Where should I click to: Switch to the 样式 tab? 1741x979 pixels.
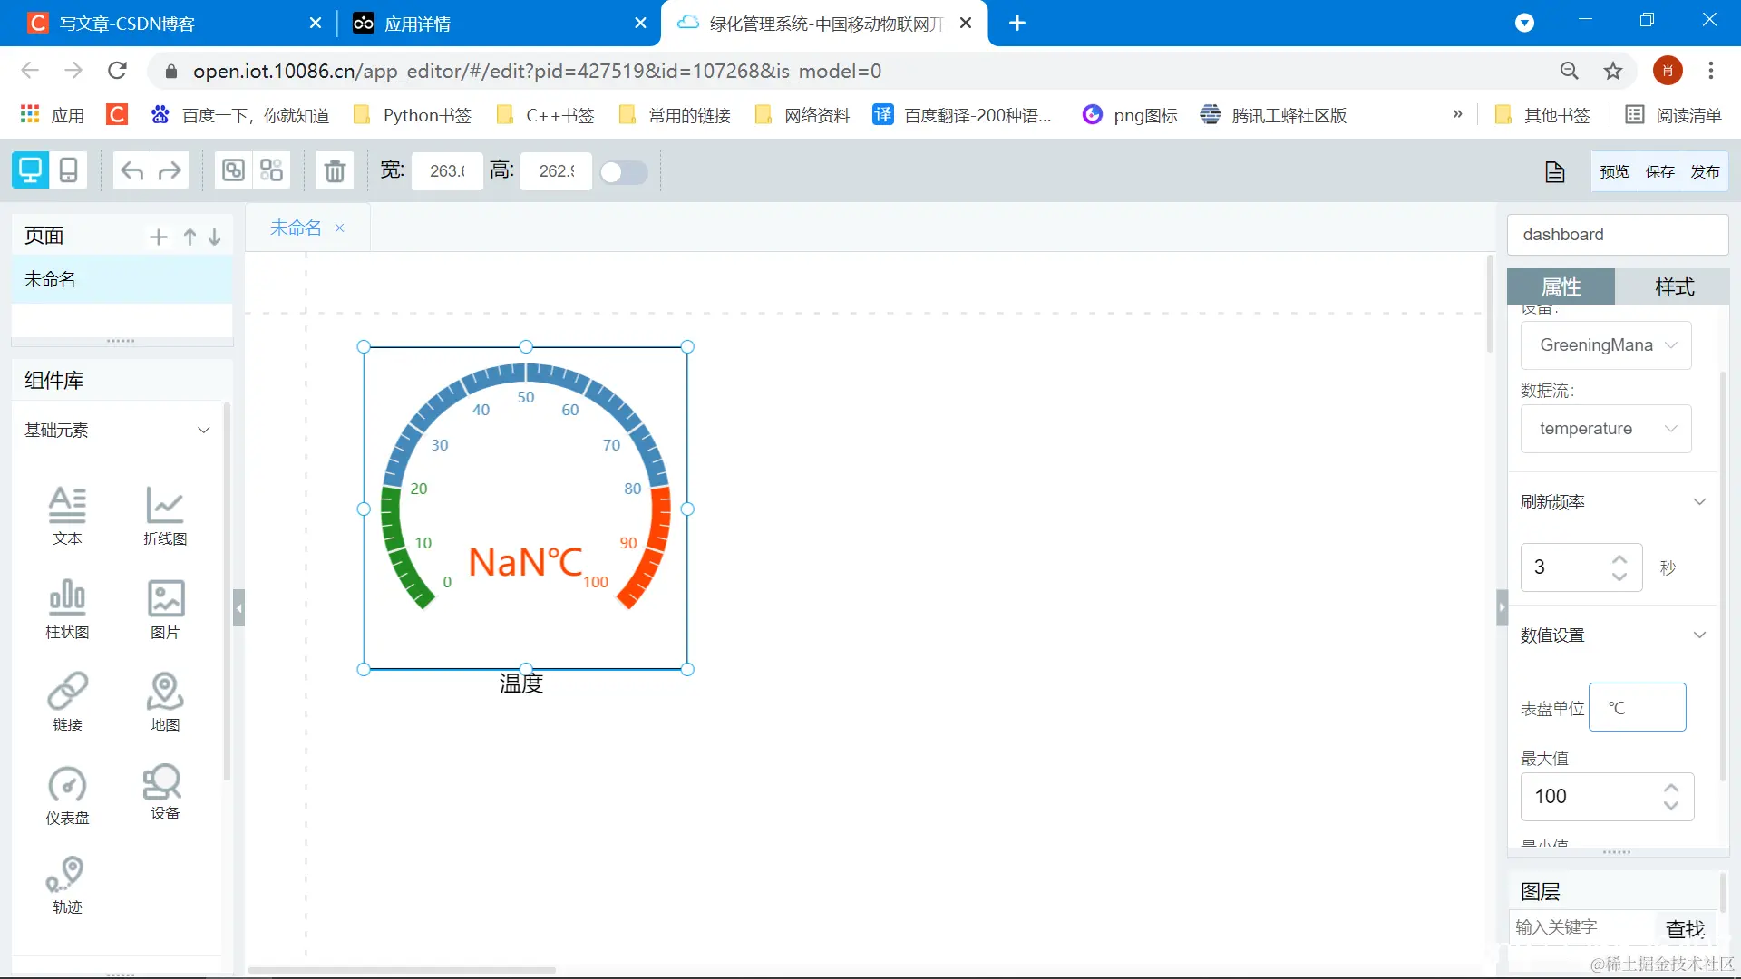tap(1673, 287)
